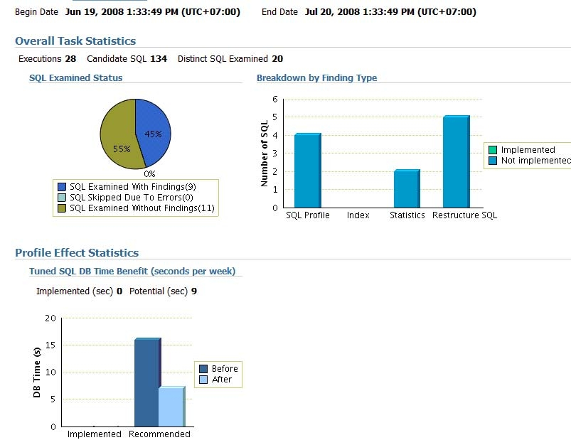This screenshot has width=571, height=440.
Task: Click the Restructure SQL axis label
Action: (464, 215)
